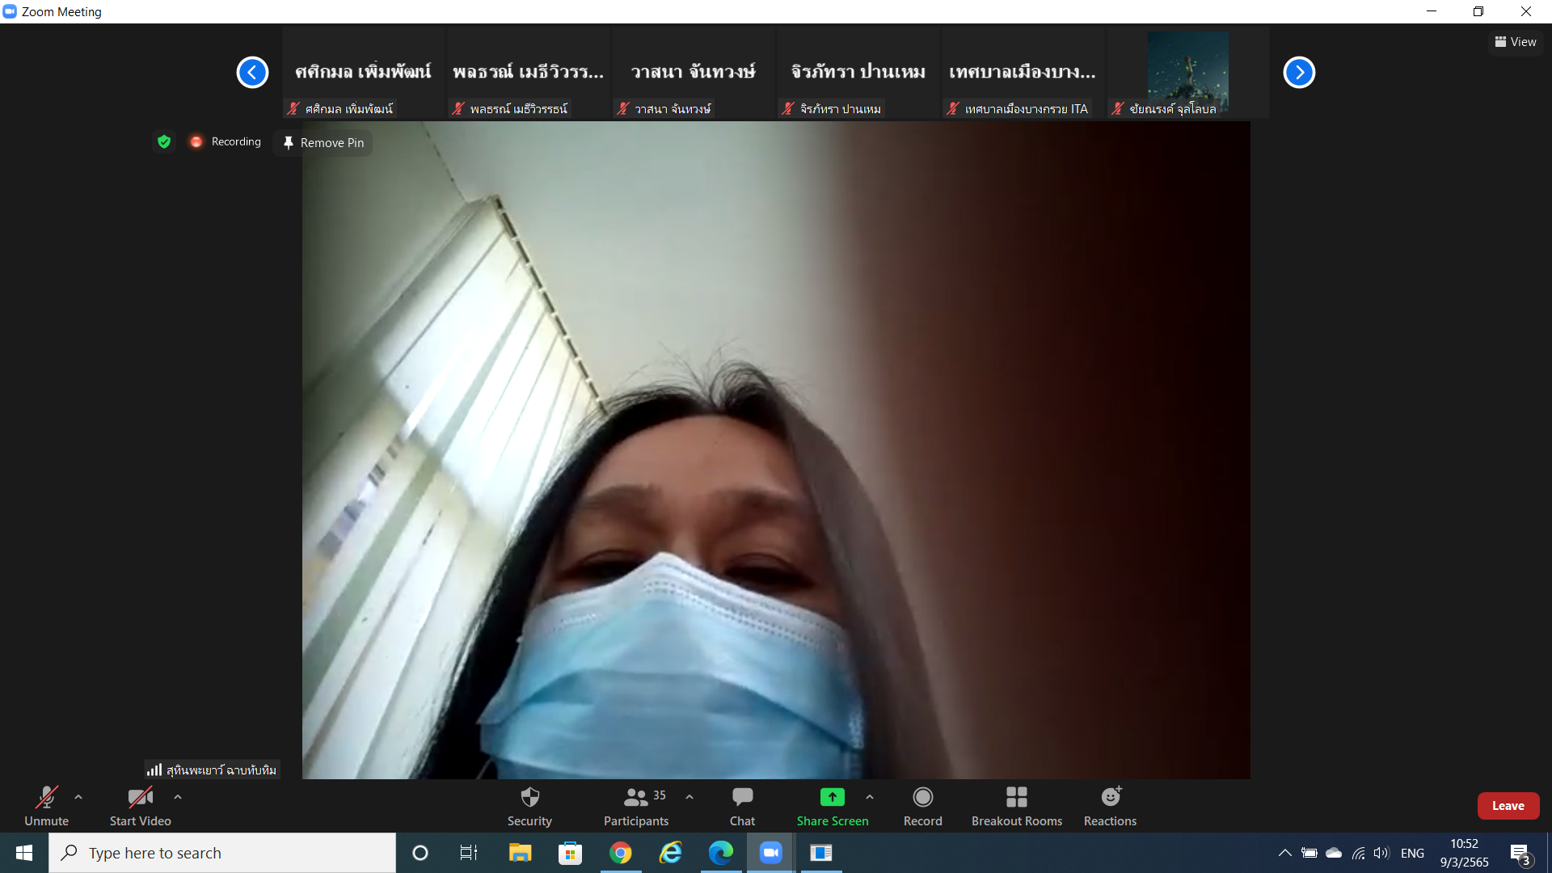The width and height of the screenshot is (1552, 873).
Task: Open Cortana from taskbar
Action: pos(420,853)
